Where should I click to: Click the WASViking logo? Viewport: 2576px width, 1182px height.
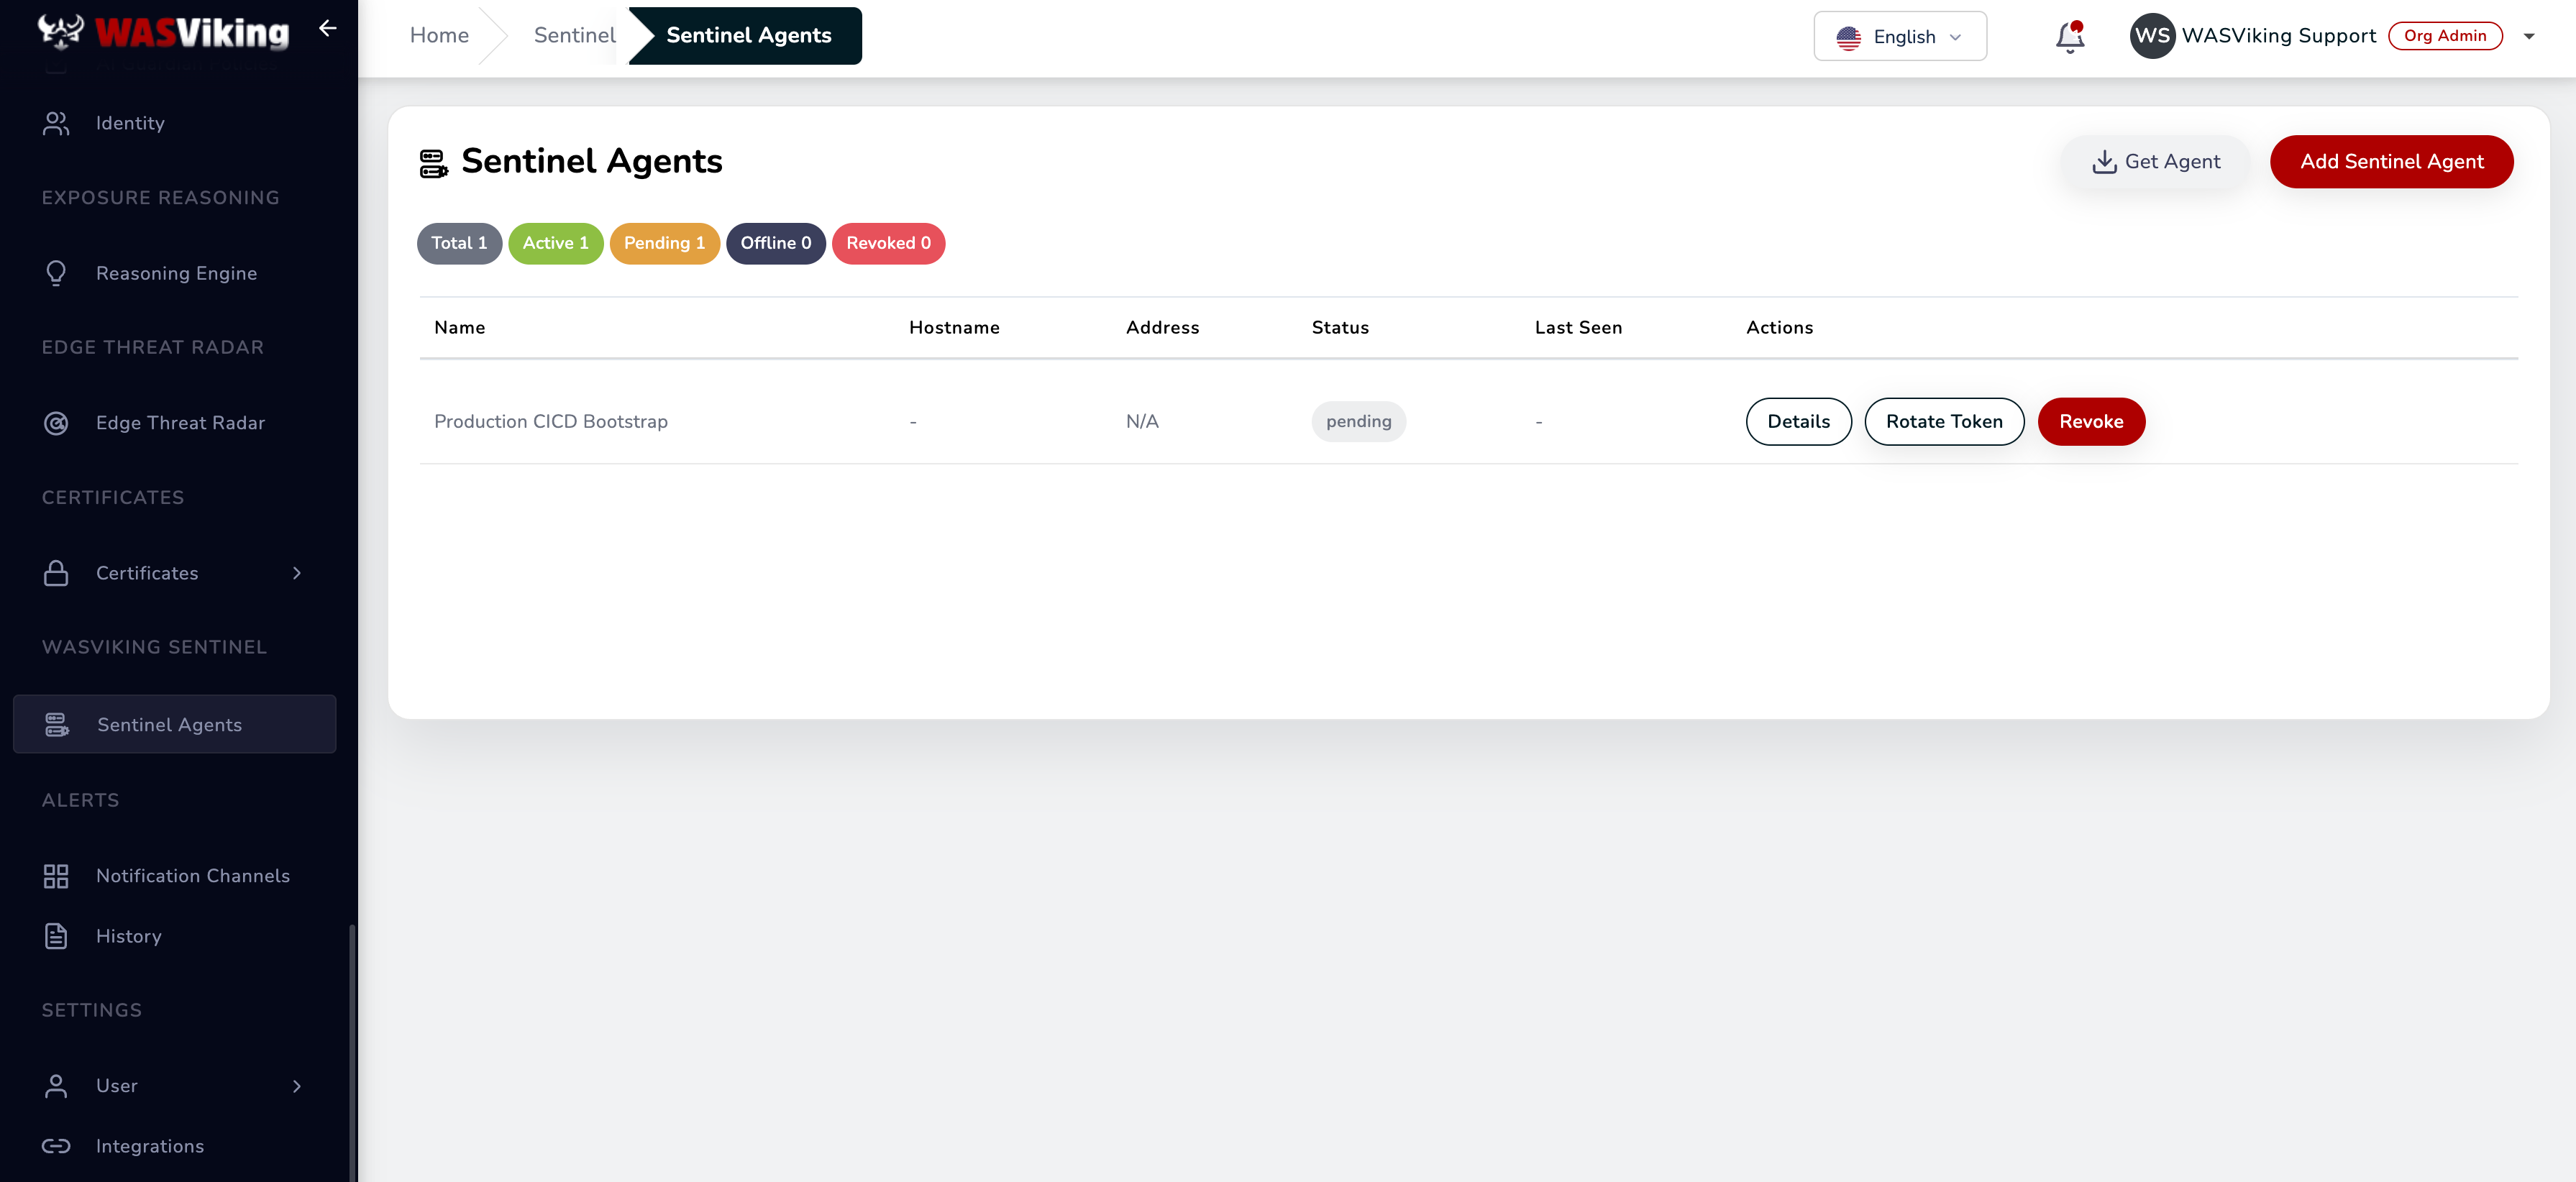pos(163,32)
